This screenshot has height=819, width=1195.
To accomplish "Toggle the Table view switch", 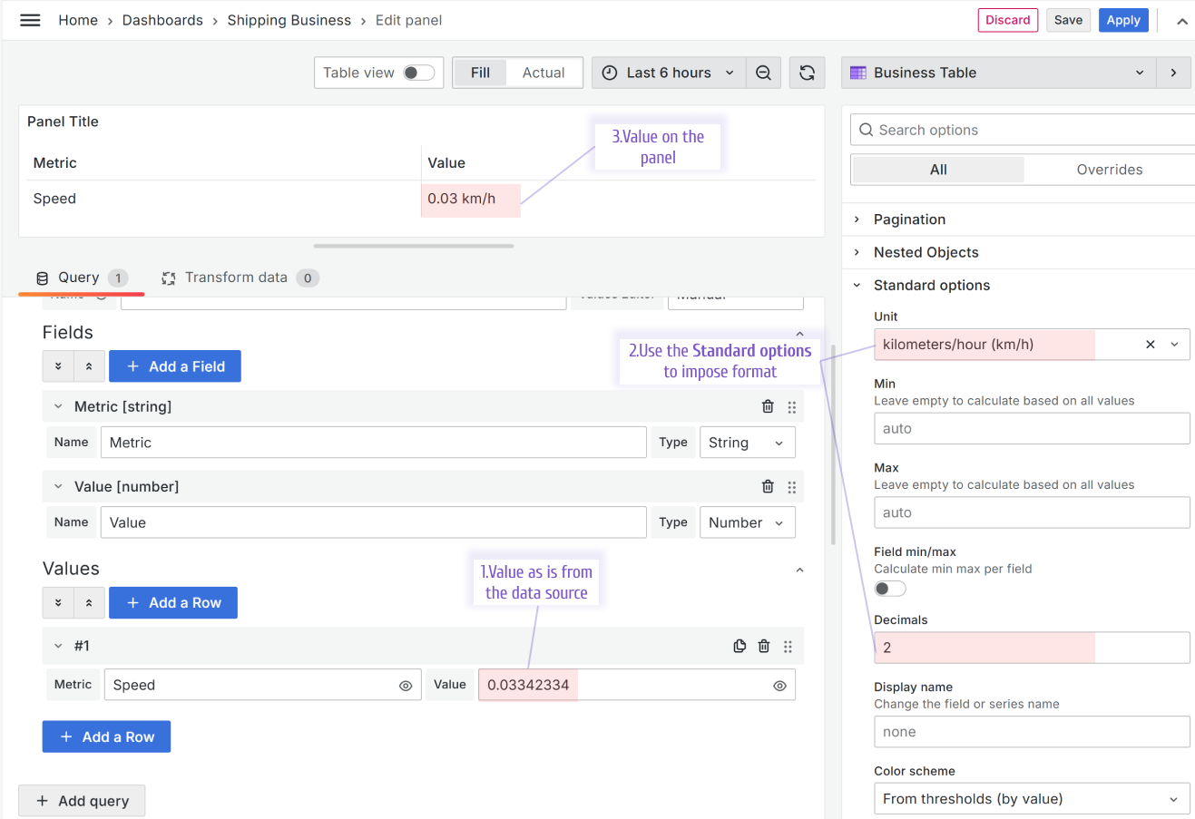I will pos(418,73).
